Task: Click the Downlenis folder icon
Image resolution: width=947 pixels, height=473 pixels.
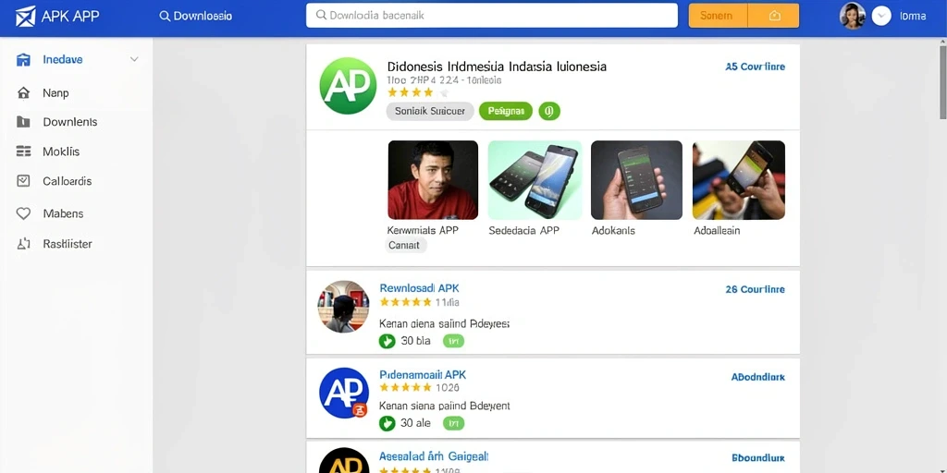Action: 23,122
